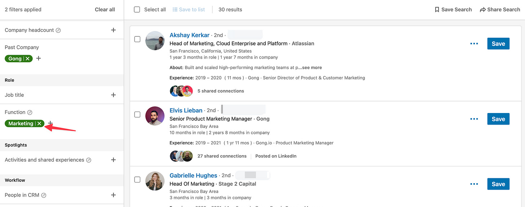
Task: Add another Function filter value
Action: tap(50, 123)
